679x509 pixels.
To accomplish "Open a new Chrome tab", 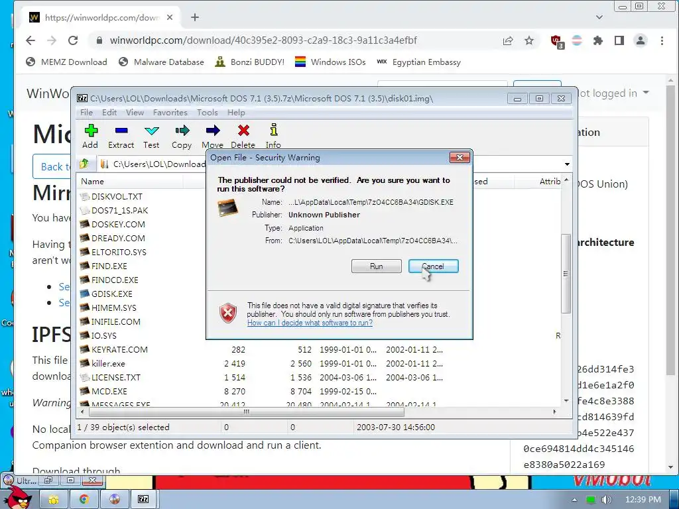I will tap(195, 17).
